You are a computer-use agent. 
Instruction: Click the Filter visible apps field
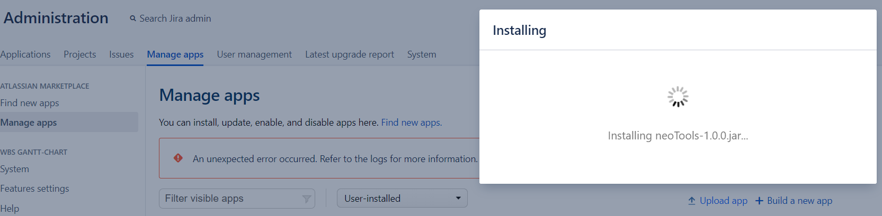tap(237, 198)
